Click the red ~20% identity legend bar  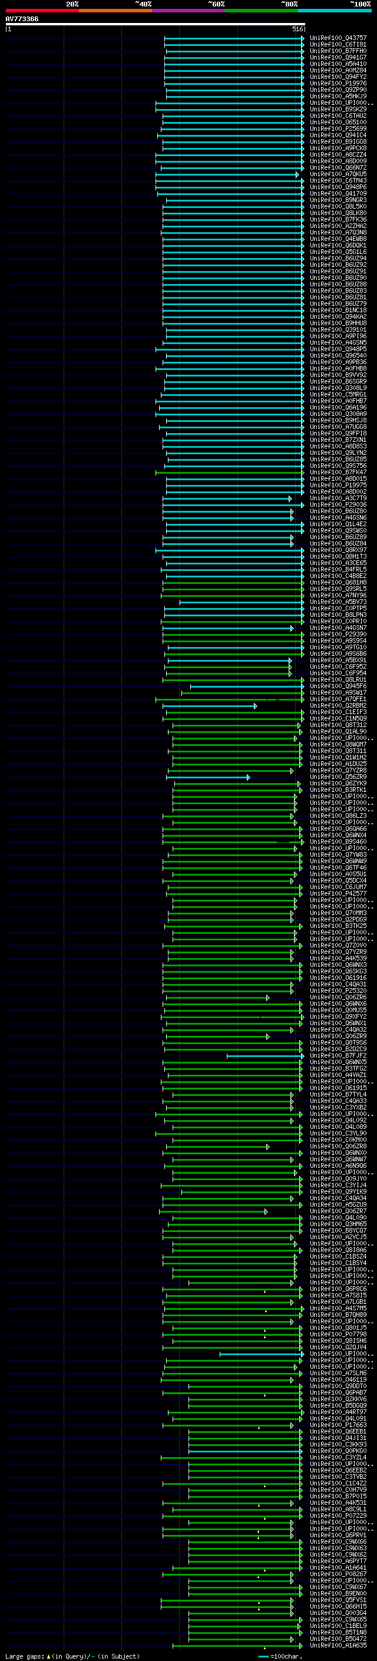42,11
